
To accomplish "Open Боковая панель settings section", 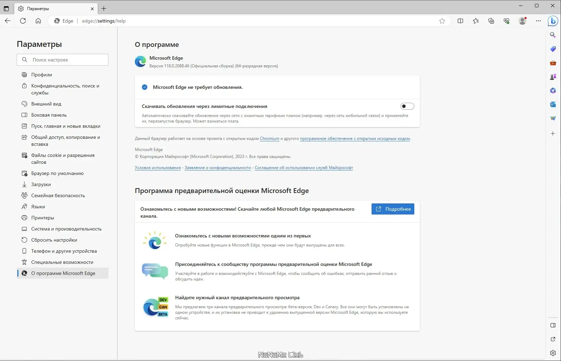I will pos(63,115).
